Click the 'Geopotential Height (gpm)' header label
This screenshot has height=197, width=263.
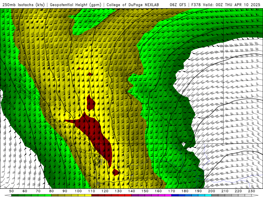76,5
